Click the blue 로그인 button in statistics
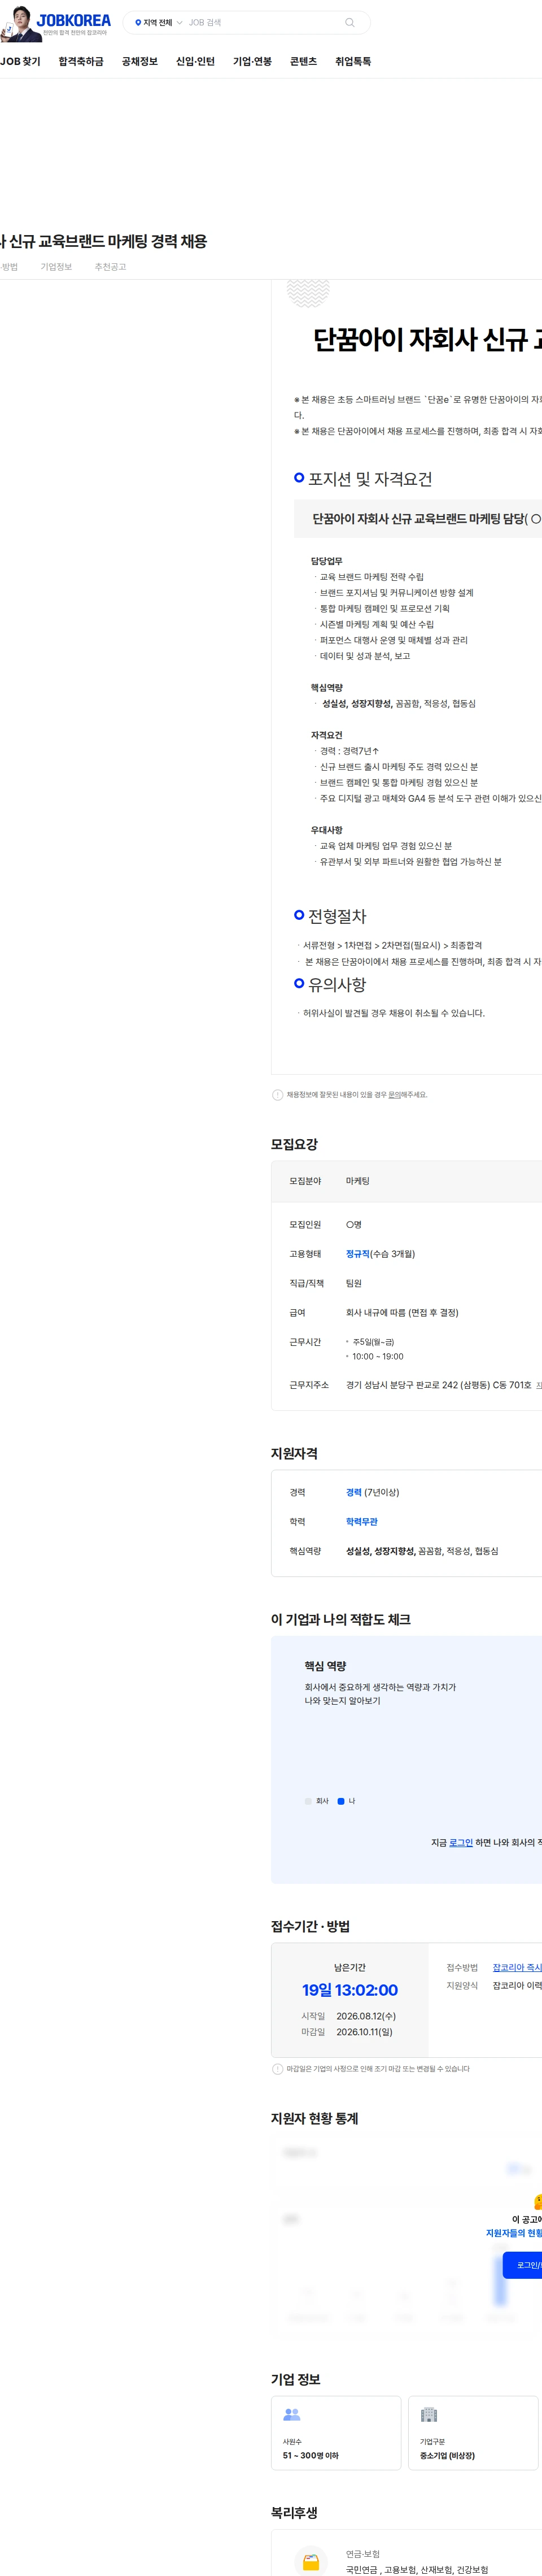542x2576 pixels. click(x=522, y=2265)
